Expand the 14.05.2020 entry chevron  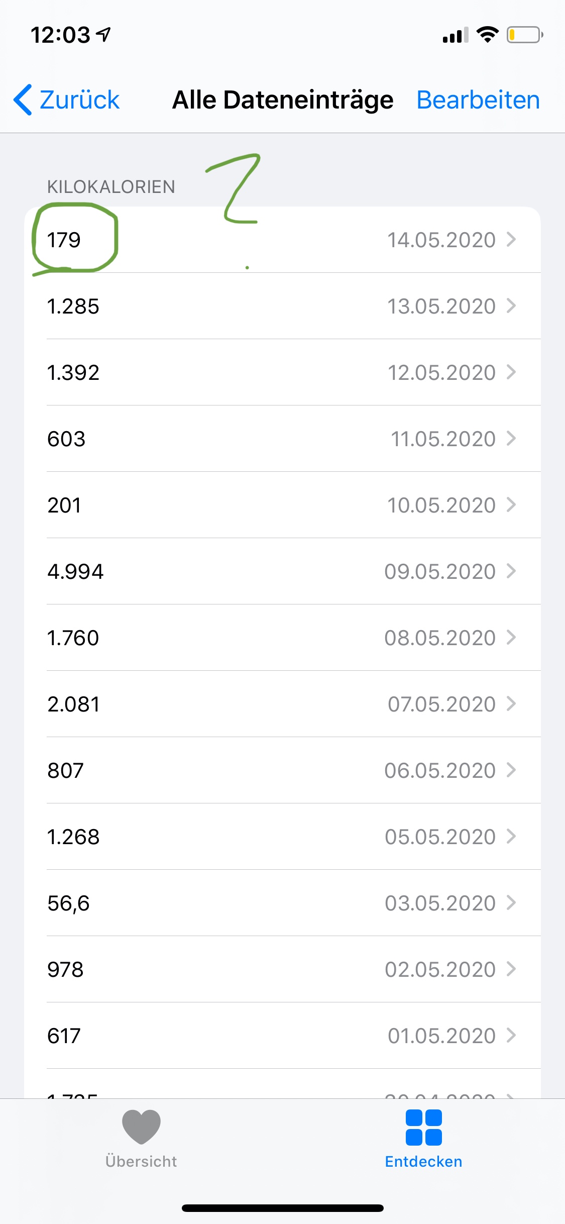tap(511, 240)
